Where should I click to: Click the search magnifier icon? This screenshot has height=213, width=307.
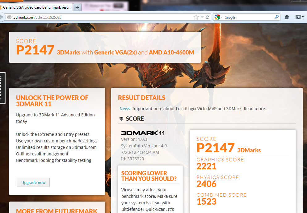pyautogui.click(x=276, y=17)
